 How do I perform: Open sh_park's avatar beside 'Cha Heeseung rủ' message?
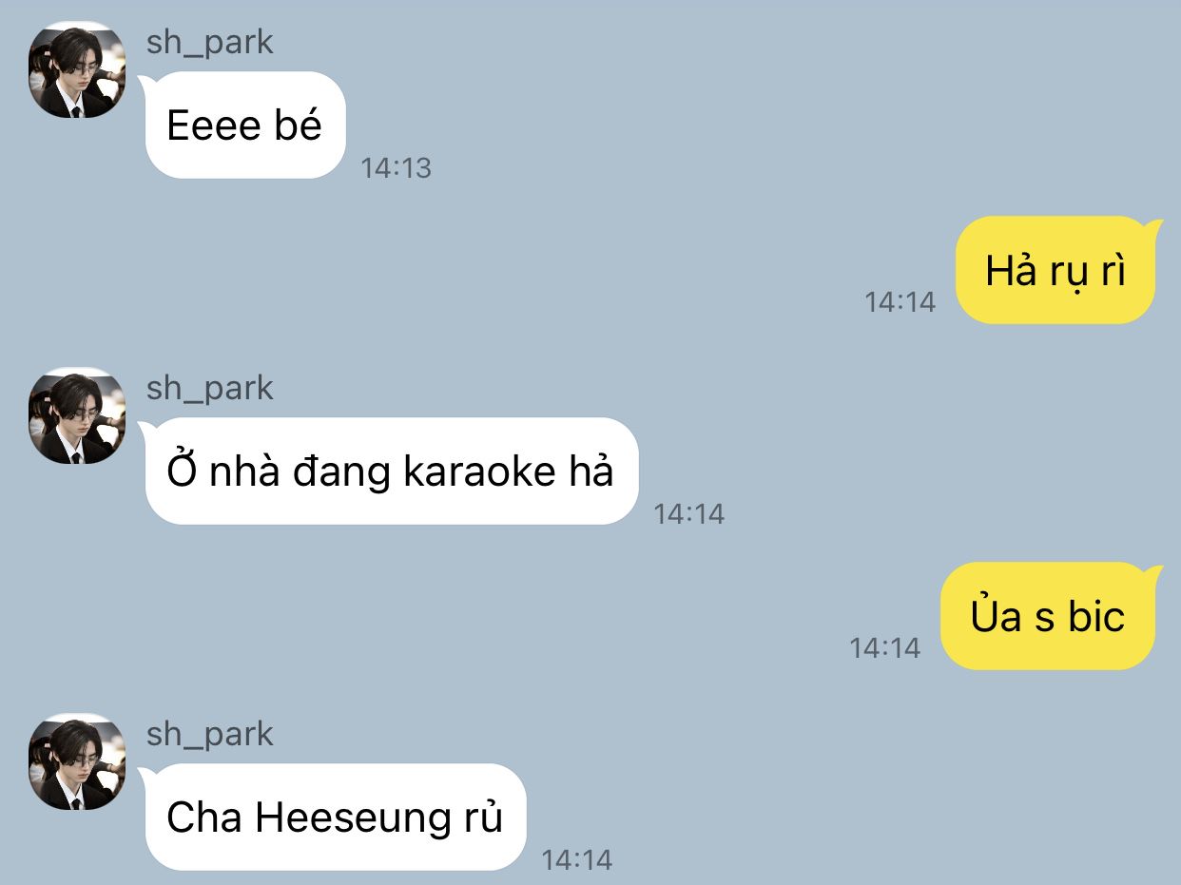pos(77,762)
